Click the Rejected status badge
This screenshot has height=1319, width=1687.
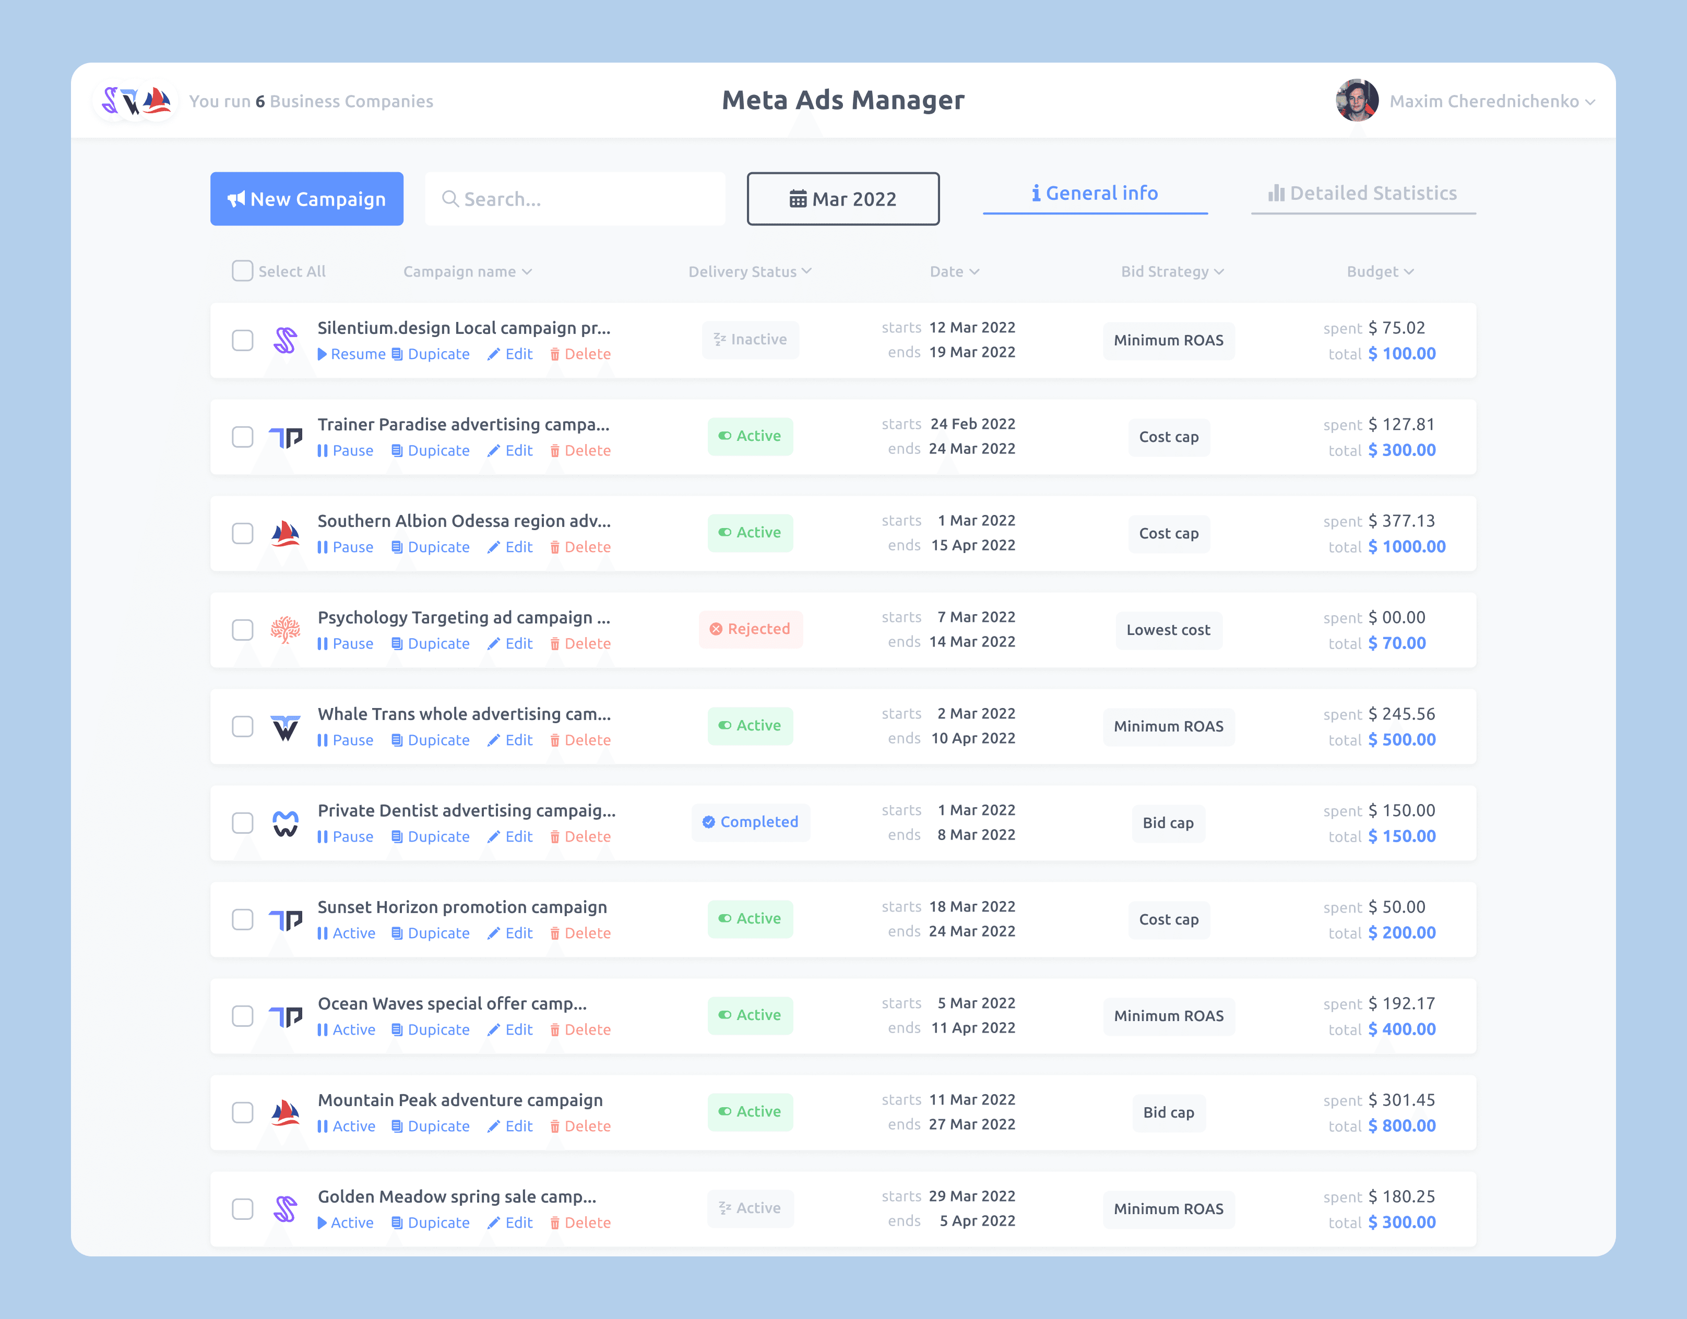[x=751, y=629]
